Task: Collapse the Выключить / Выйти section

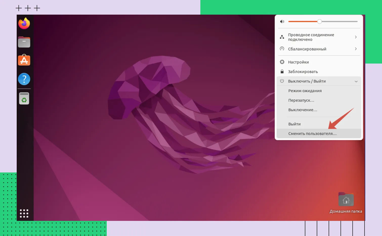Action: [356, 81]
